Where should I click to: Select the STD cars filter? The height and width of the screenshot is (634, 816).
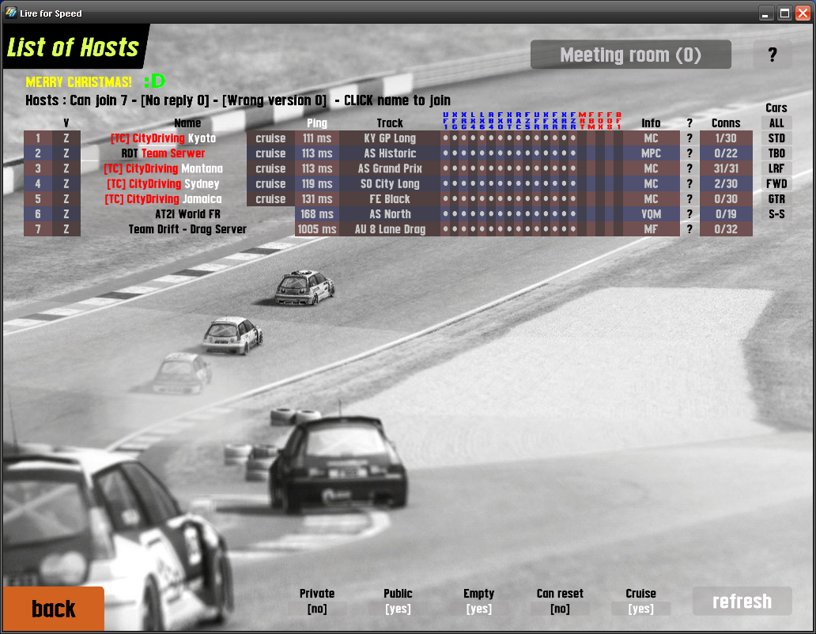(776, 138)
